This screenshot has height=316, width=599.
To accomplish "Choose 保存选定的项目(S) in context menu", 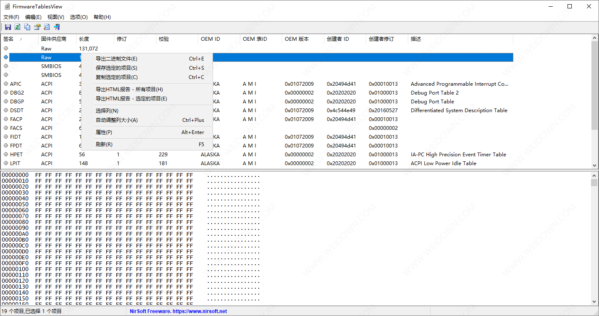I will (147, 68).
